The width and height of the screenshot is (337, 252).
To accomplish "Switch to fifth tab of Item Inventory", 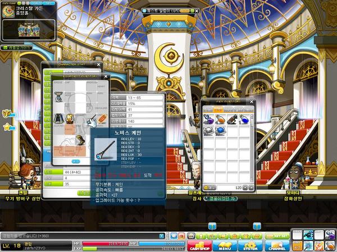I will (x=249, y=109).
